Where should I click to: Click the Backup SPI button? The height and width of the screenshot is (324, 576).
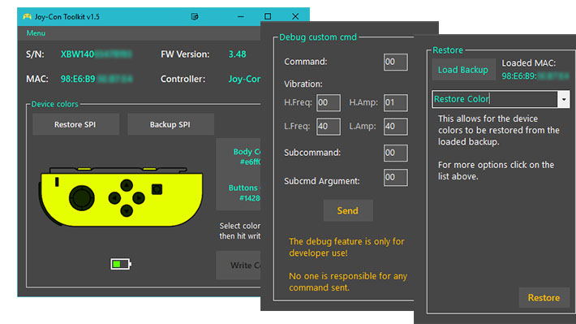[170, 124]
